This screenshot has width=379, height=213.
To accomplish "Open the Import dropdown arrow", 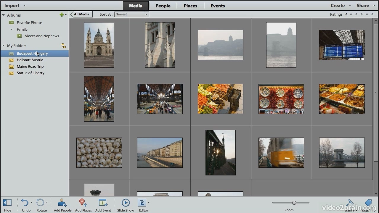I will (x=24, y=6).
